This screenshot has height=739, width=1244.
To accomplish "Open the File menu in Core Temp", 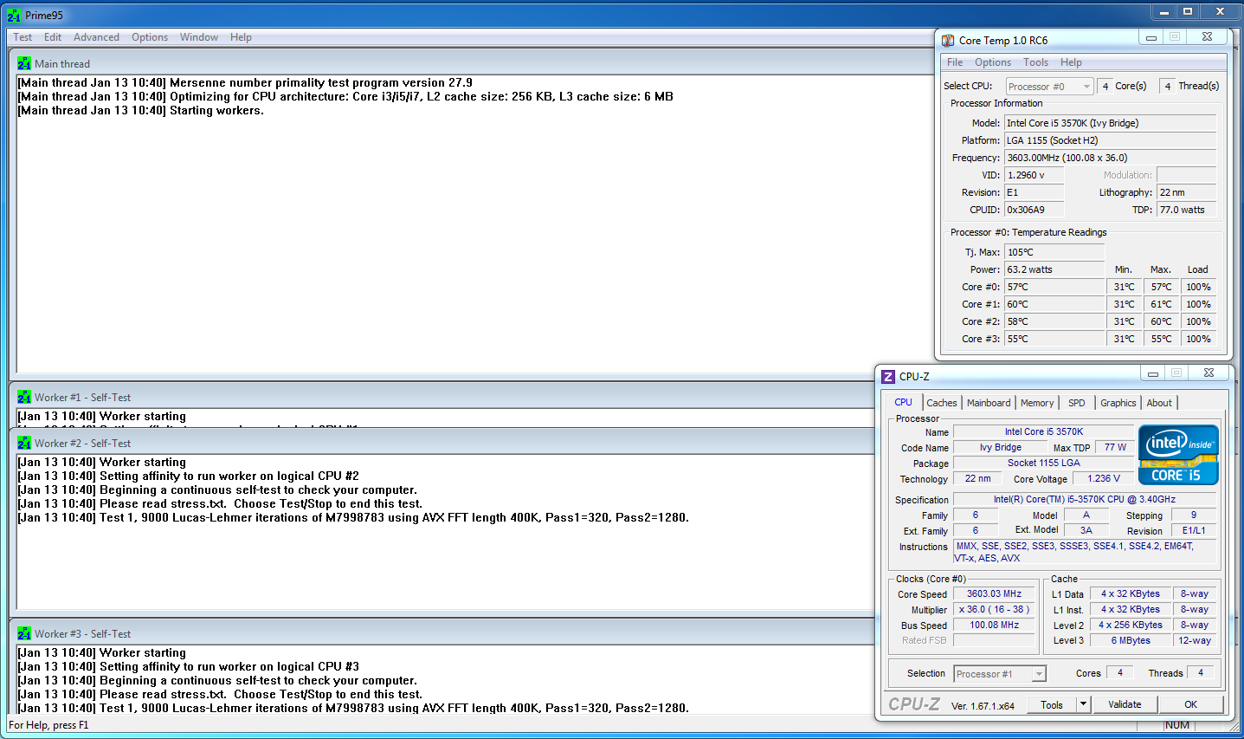I will 955,62.
